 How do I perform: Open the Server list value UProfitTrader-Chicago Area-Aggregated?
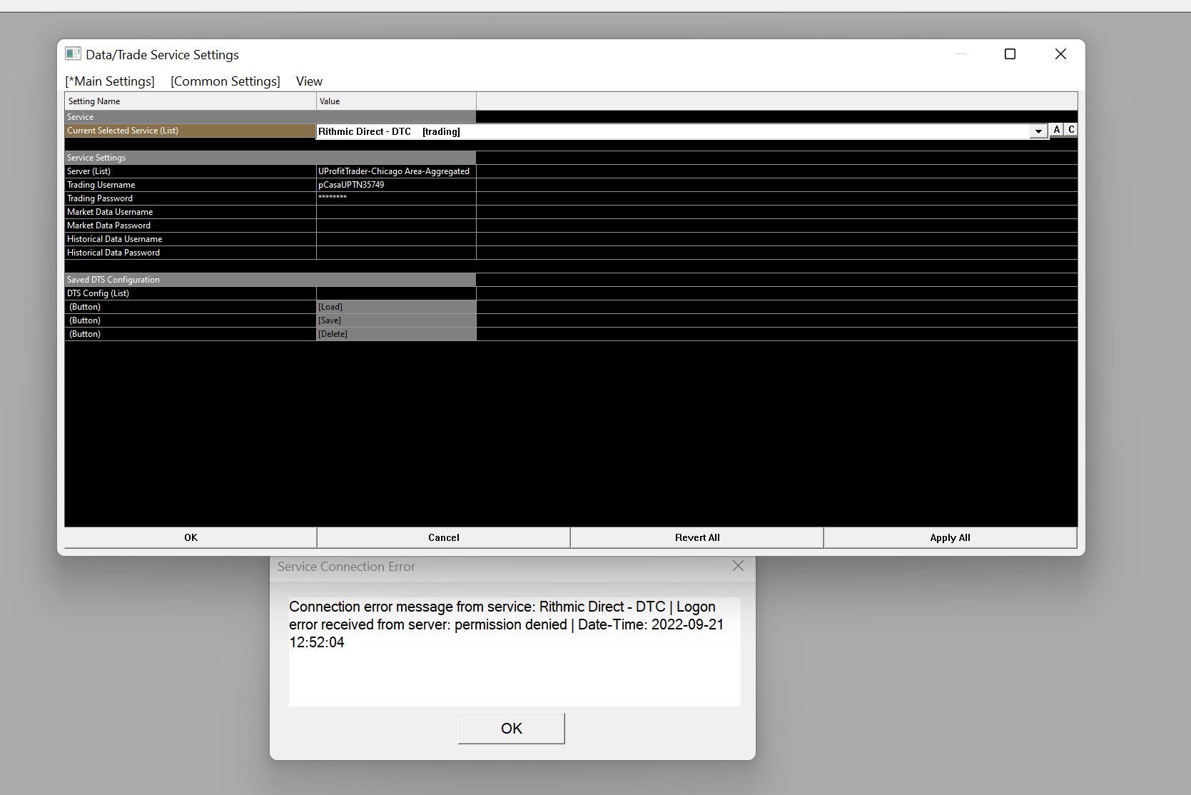coord(396,171)
